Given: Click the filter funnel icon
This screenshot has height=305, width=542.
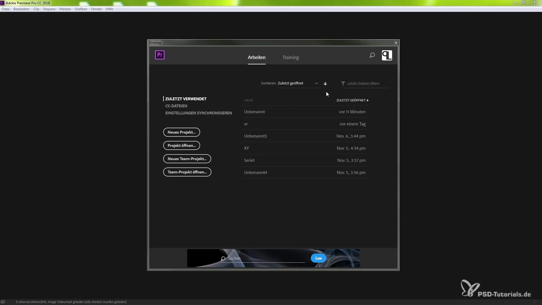Looking at the screenshot, I should (x=343, y=84).
